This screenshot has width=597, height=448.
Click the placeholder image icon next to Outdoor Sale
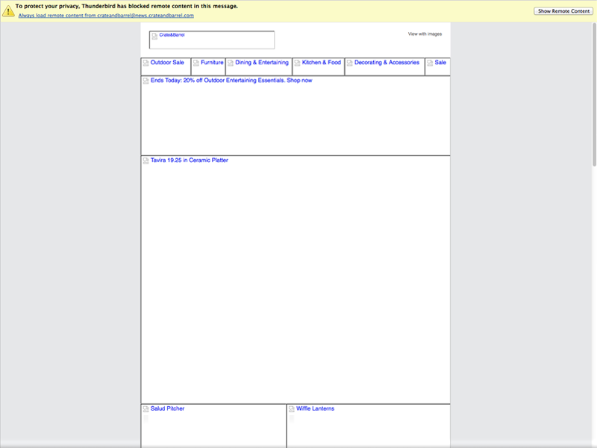click(146, 63)
